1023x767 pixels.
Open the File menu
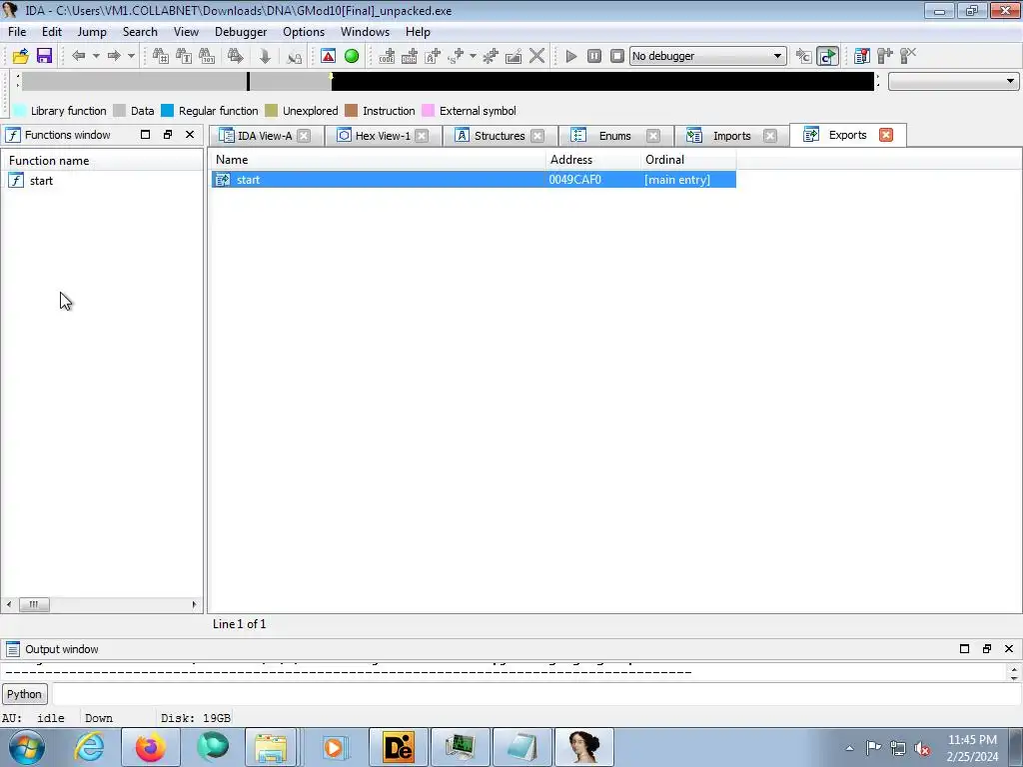(17, 32)
